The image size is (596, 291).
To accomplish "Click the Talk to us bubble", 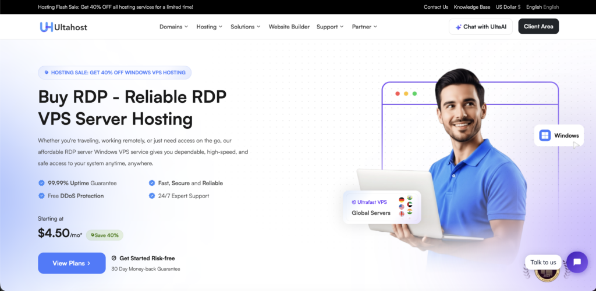I will coord(543,262).
